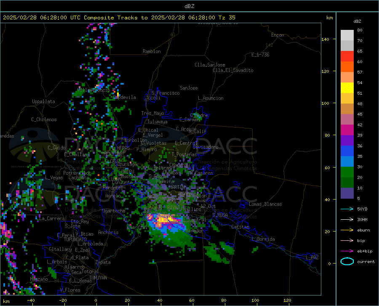Click the pink bip arrow symbol

pyautogui.click(x=347, y=241)
